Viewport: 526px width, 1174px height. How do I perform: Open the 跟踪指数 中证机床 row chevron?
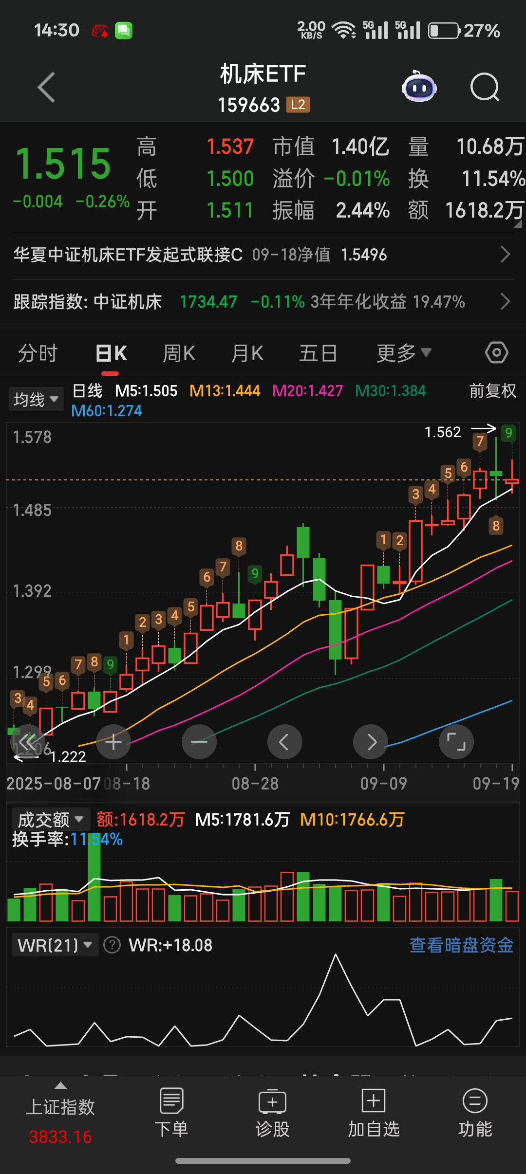click(x=506, y=302)
